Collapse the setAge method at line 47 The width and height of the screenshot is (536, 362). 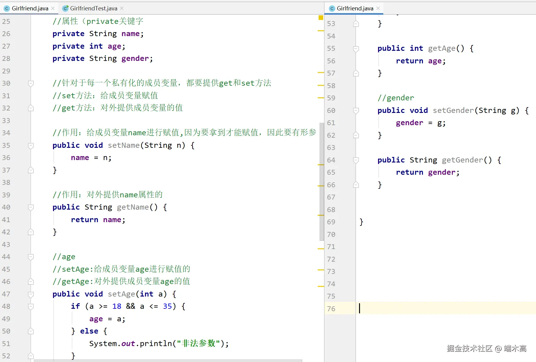(x=31, y=294)
